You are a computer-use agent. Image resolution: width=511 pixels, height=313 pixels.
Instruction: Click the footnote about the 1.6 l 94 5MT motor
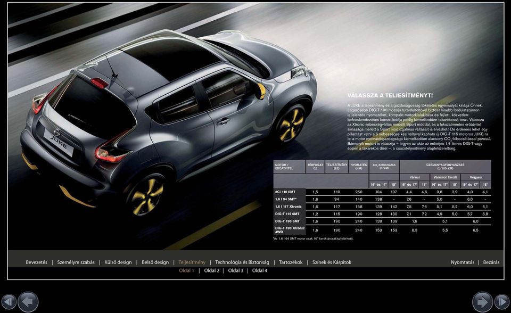(313, 238)
